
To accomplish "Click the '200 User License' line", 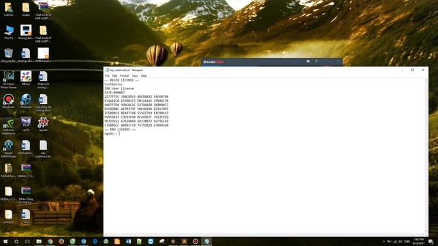I will (119, 88).
